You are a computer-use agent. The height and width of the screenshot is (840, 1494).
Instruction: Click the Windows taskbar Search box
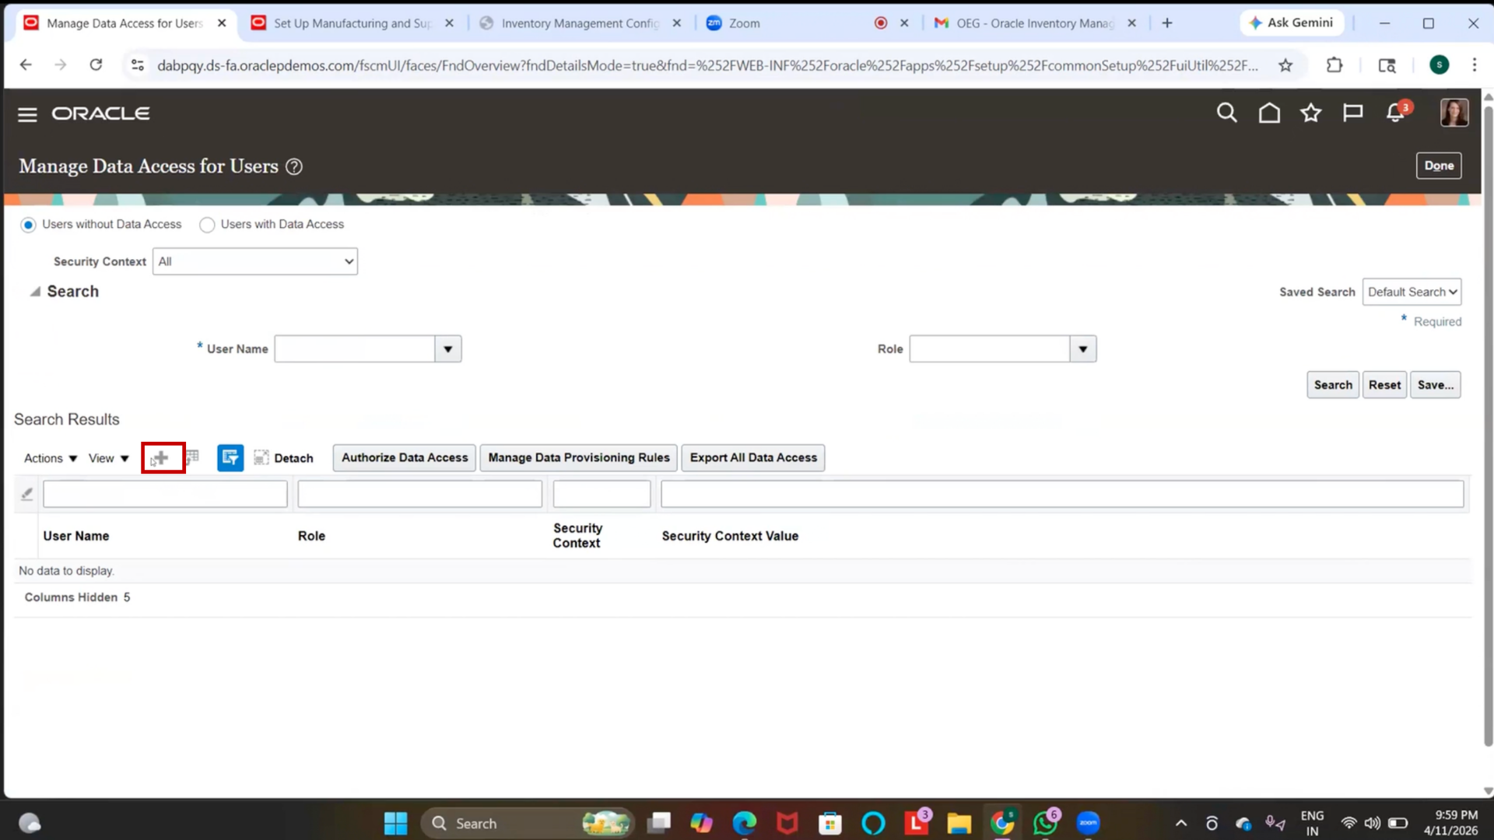528,823
